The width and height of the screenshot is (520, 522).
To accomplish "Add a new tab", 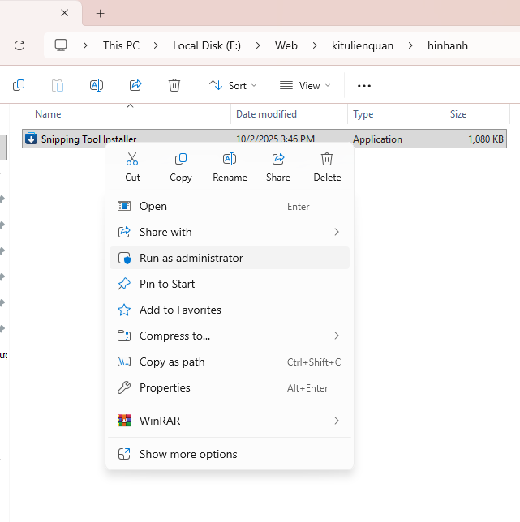I will coord(100,13).
